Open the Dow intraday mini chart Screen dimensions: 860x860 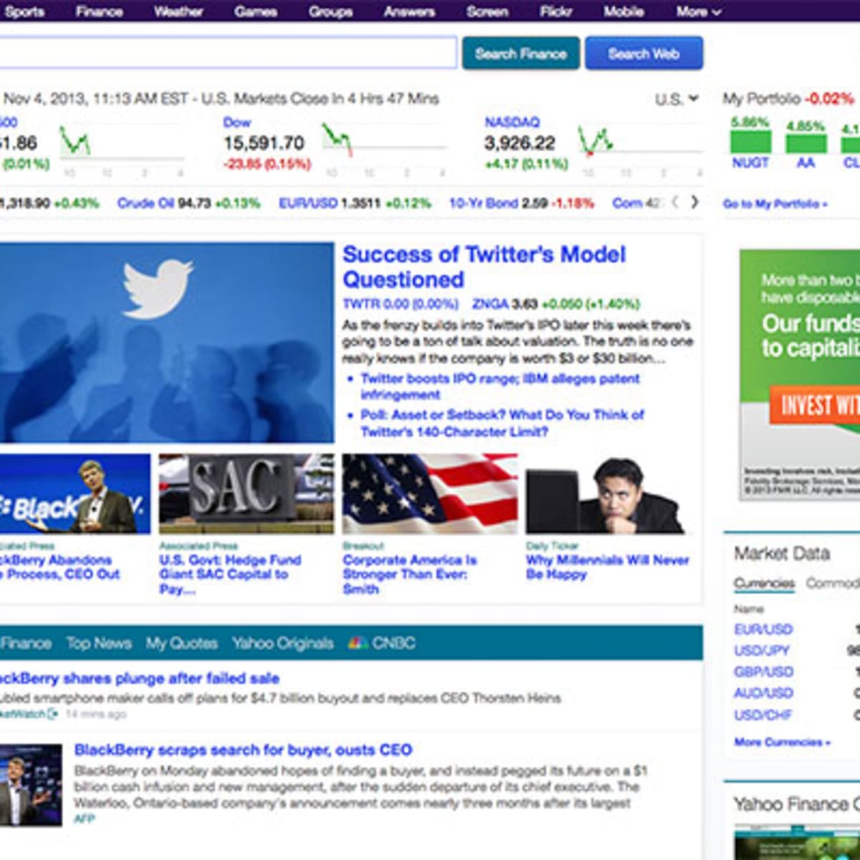click(x=337, y=139)
